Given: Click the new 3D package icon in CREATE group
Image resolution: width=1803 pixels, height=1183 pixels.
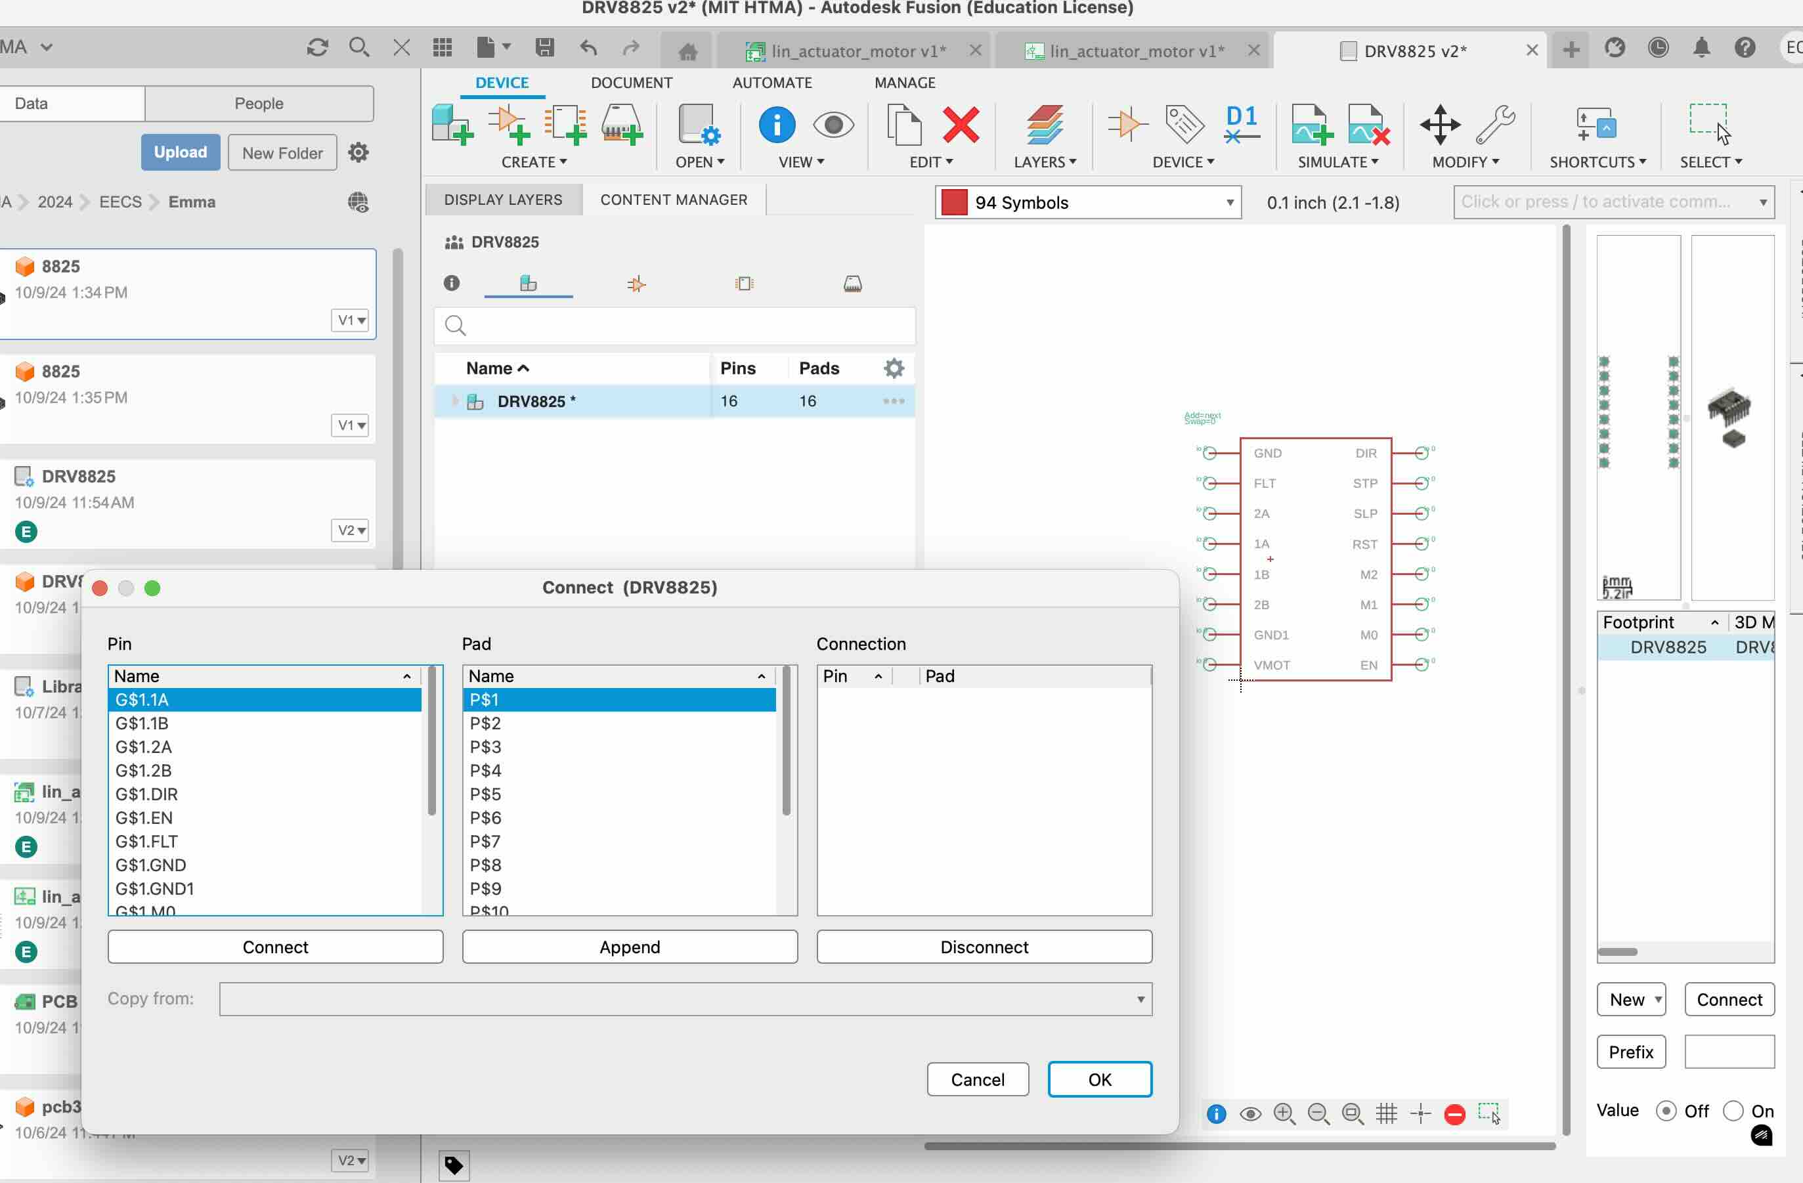Looking at the screenshot, I should point(622,125).
